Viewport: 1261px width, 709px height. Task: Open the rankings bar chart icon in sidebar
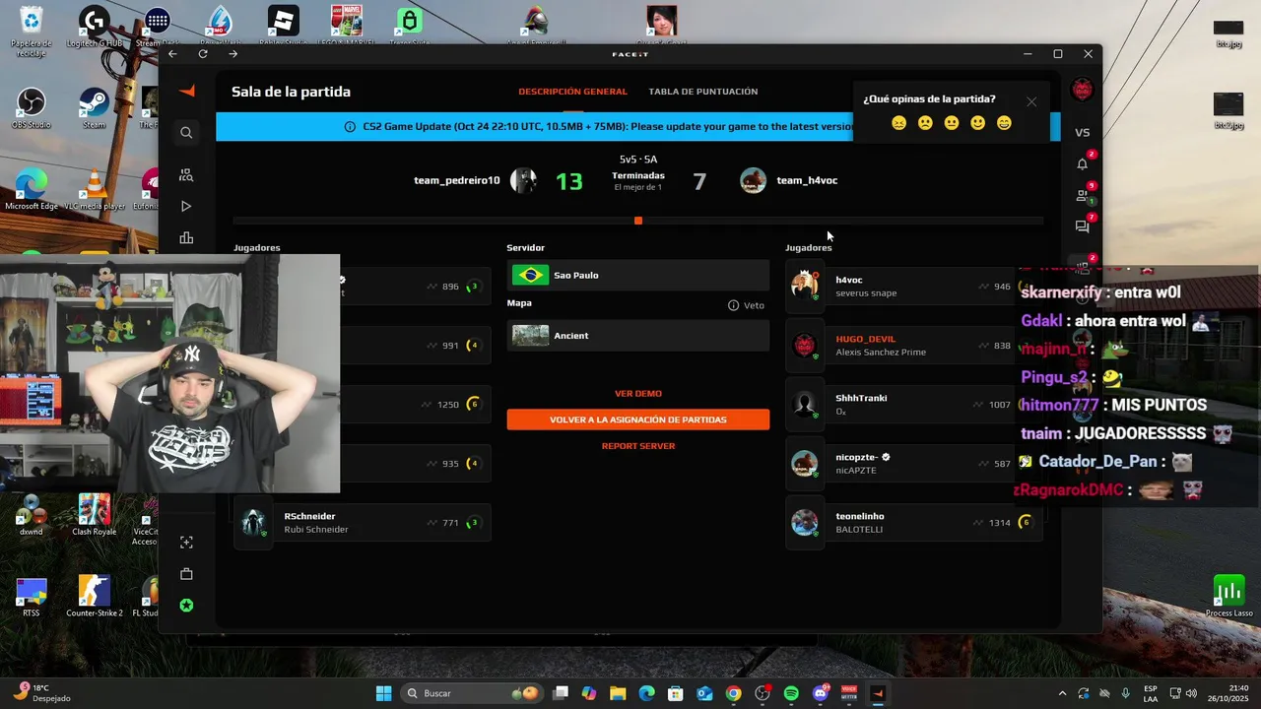186,238
